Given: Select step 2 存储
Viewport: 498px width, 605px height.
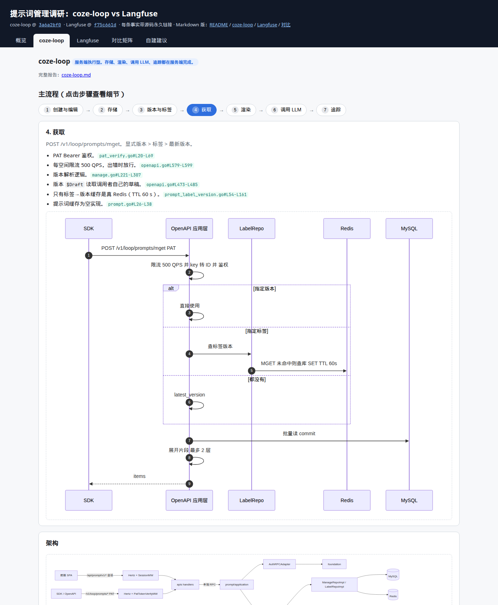Looking at the screenshot, I should (108, 110).
